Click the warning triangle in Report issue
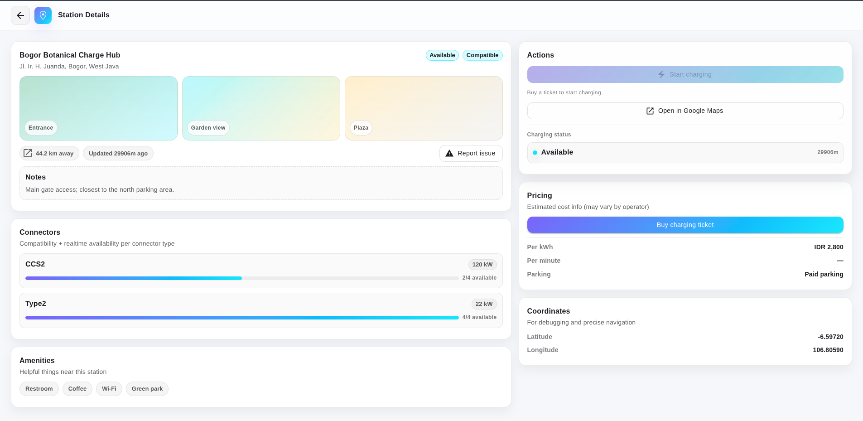This screenshot has height=421, width=863. pos(449,154)
